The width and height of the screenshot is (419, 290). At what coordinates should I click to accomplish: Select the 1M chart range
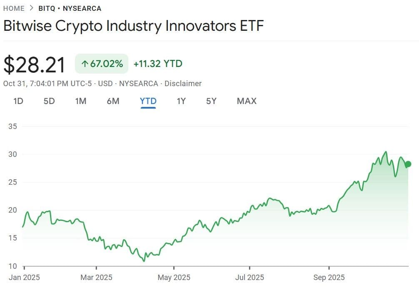pyautogui.click(x=81, y=101)
